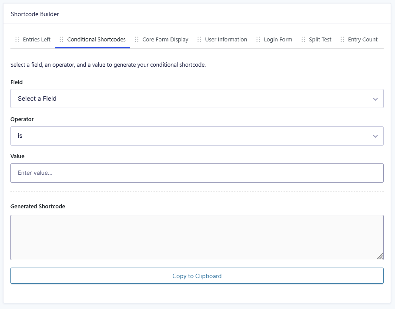395x309 pixels.
Task: Click drag handle icon beside Login Form
Action: coord(258,40)
